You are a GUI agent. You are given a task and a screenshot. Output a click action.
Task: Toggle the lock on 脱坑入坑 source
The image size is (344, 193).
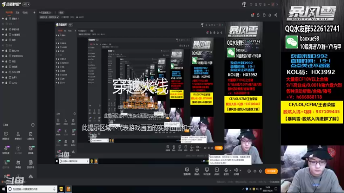pos(6,51)
